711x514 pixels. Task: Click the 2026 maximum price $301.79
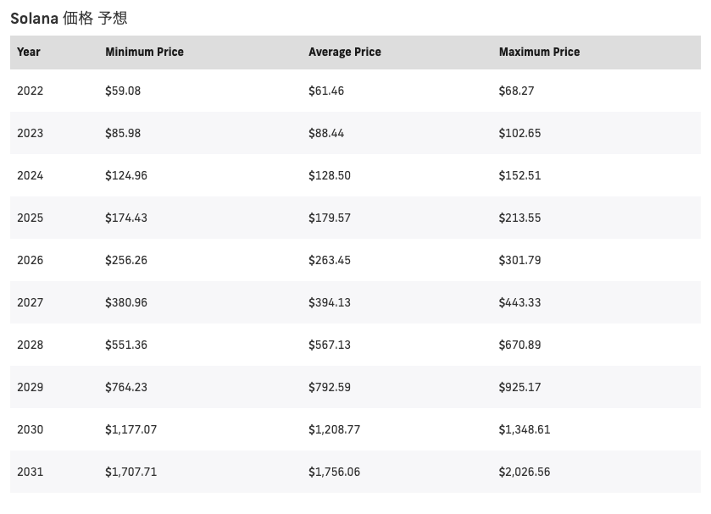[x=519, y=260]
